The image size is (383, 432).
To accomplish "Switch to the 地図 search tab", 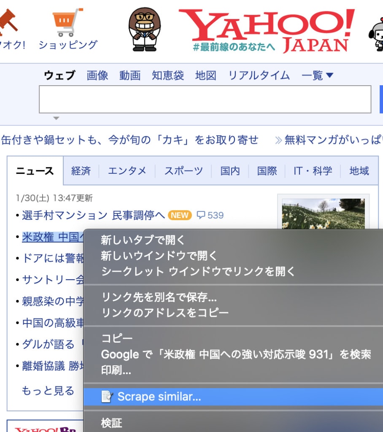I will [x=206, y=75].
